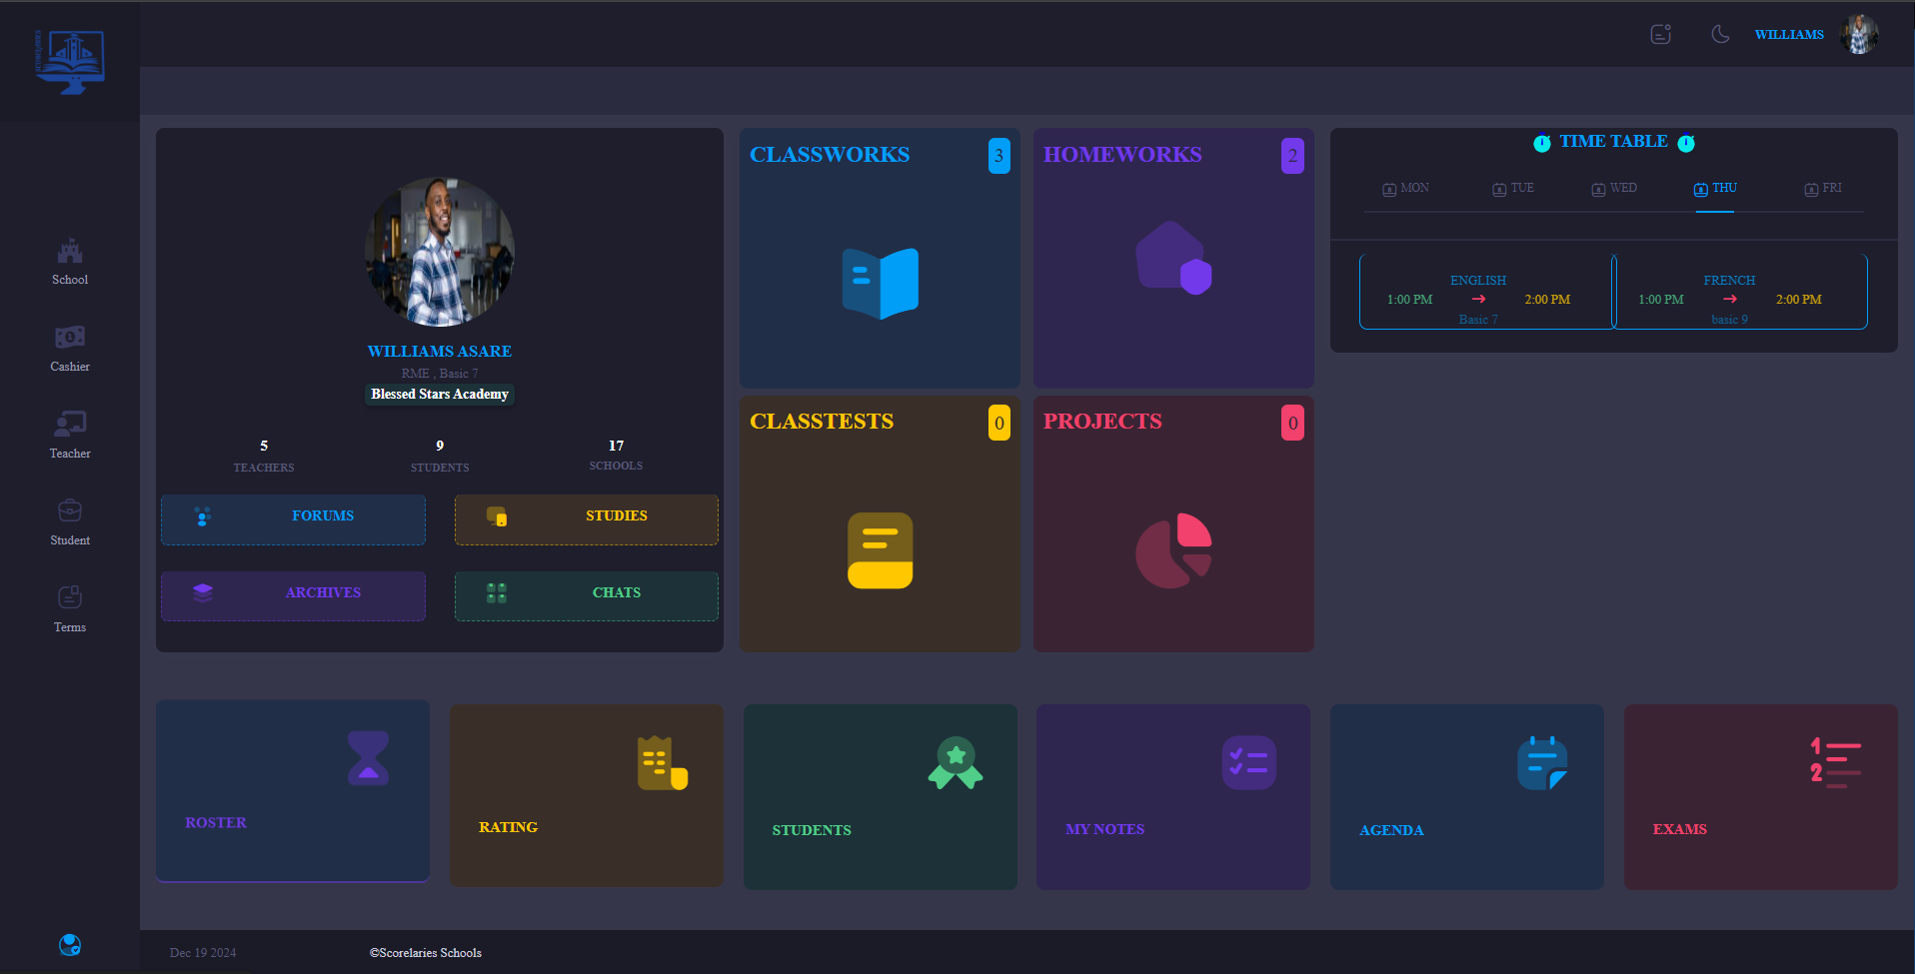Open the CHATS button
1915x974 pixels.
pos(587,595)
